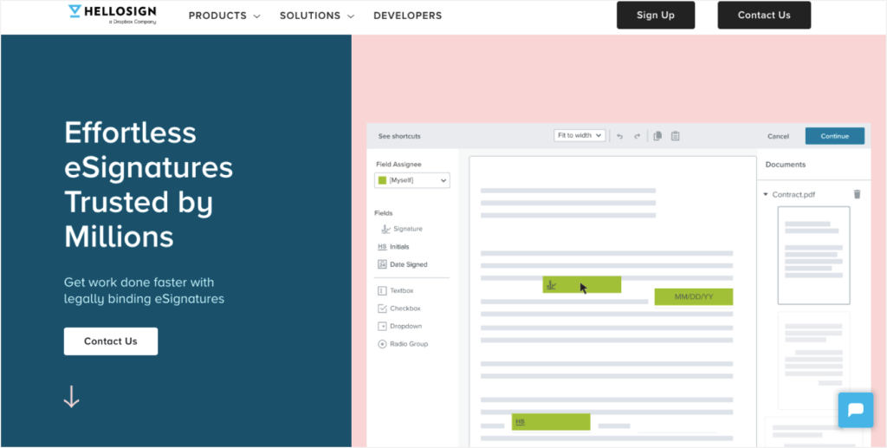The width and height of the screenshot is (887, 448).
Task: Click the undo arrow icon
Action: click(x=620, y=136)
